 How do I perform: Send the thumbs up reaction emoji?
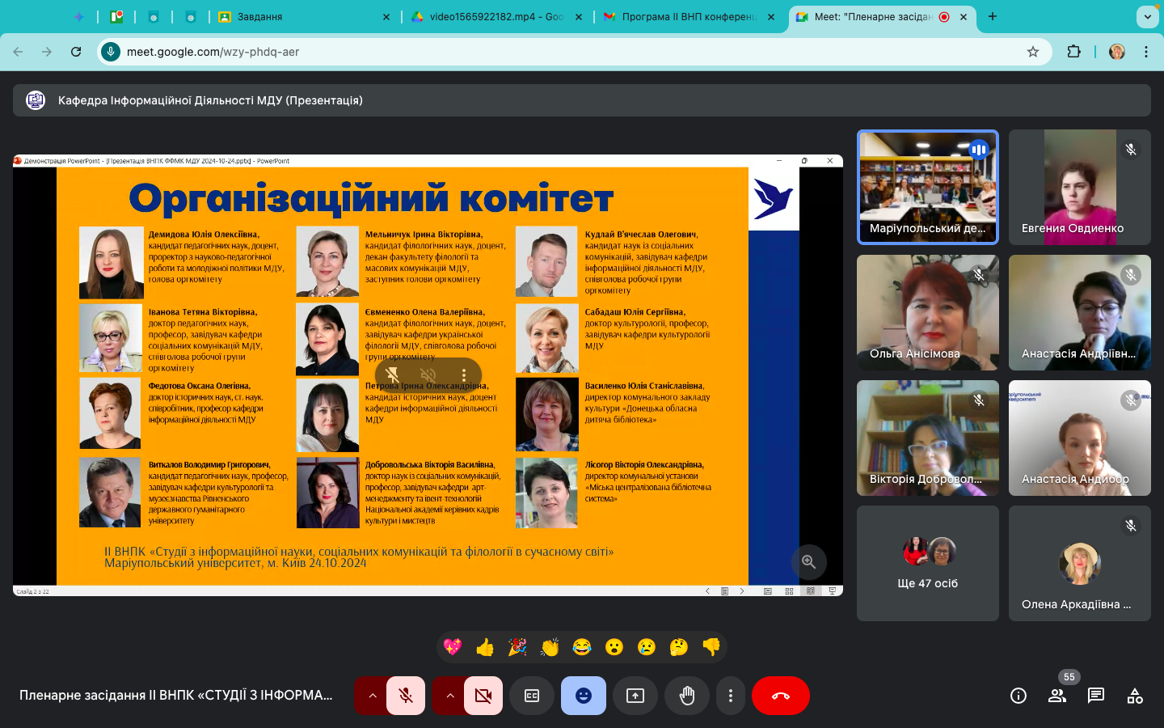(x=485, y=647)
